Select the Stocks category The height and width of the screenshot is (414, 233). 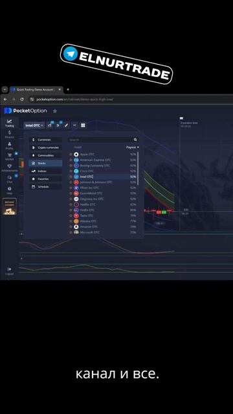tap(45, 163)
